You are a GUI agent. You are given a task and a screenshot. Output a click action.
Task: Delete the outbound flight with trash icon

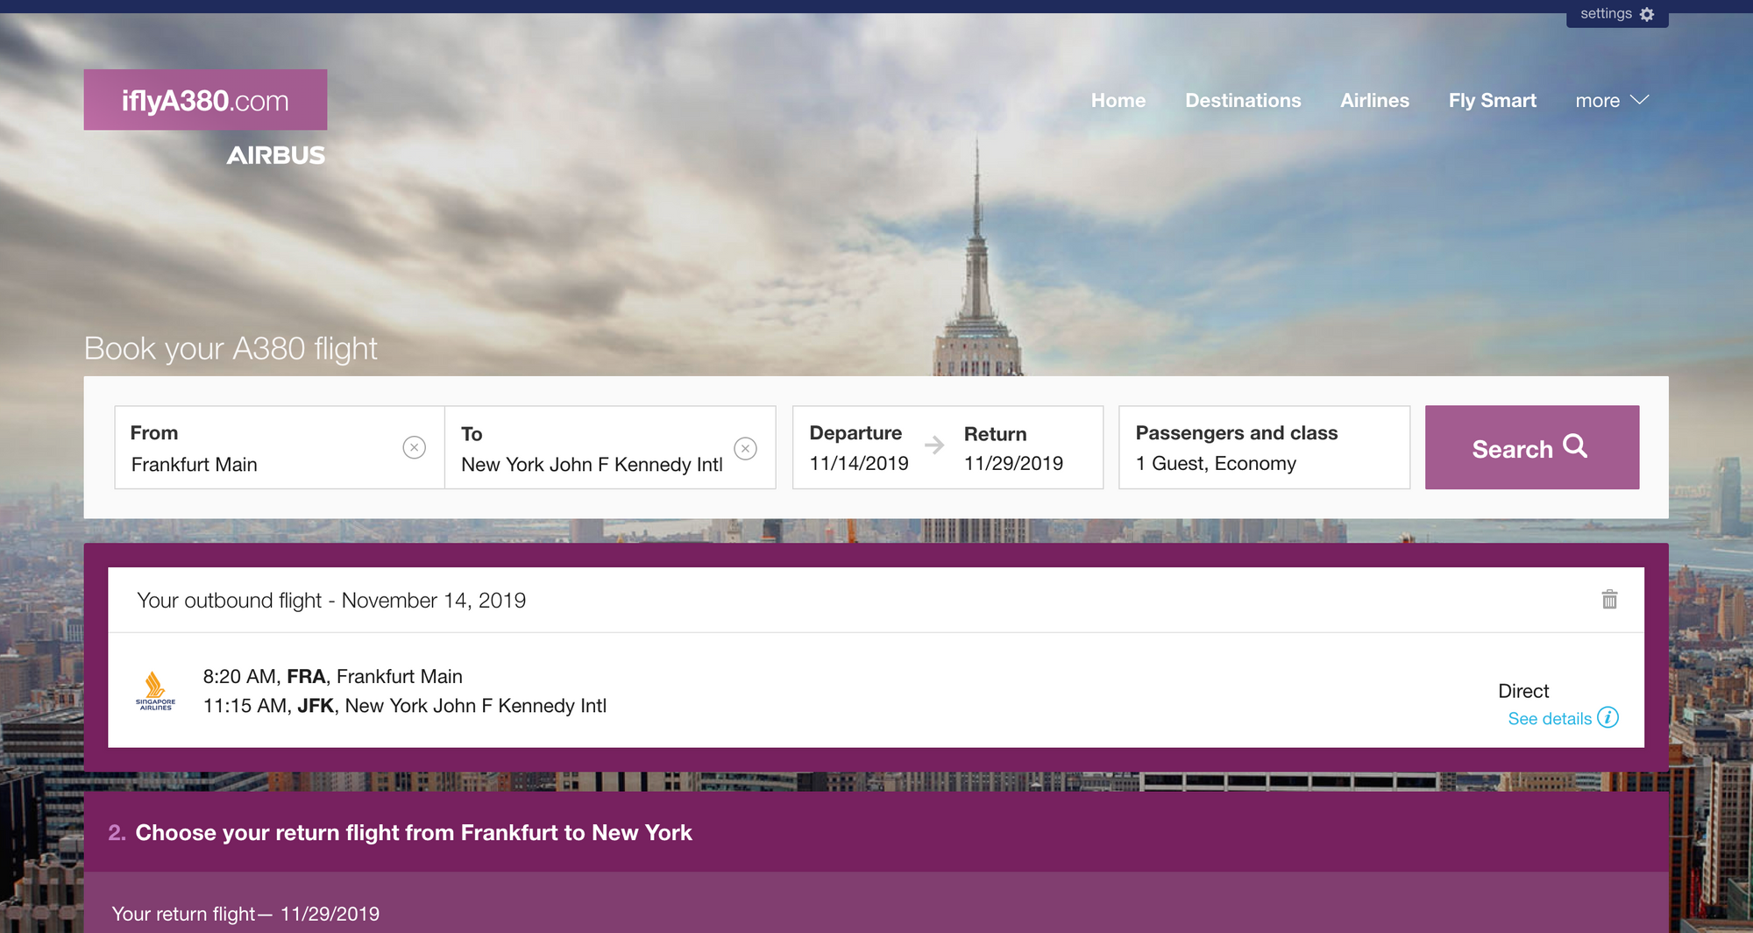tap(1609, 600)
